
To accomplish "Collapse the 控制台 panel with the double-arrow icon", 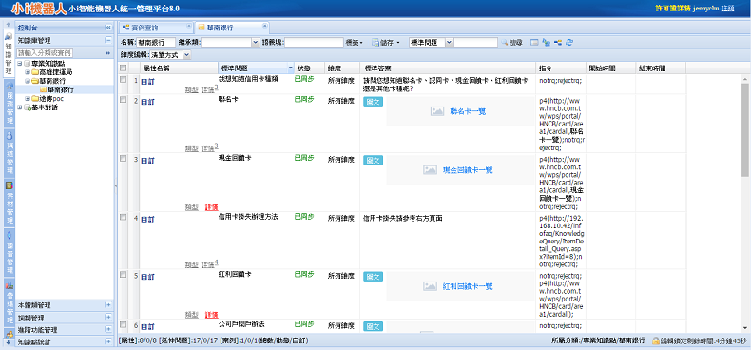I will [107, 28].
